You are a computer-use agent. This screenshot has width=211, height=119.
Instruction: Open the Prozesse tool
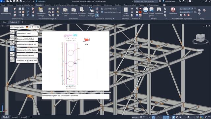point(74,11)
